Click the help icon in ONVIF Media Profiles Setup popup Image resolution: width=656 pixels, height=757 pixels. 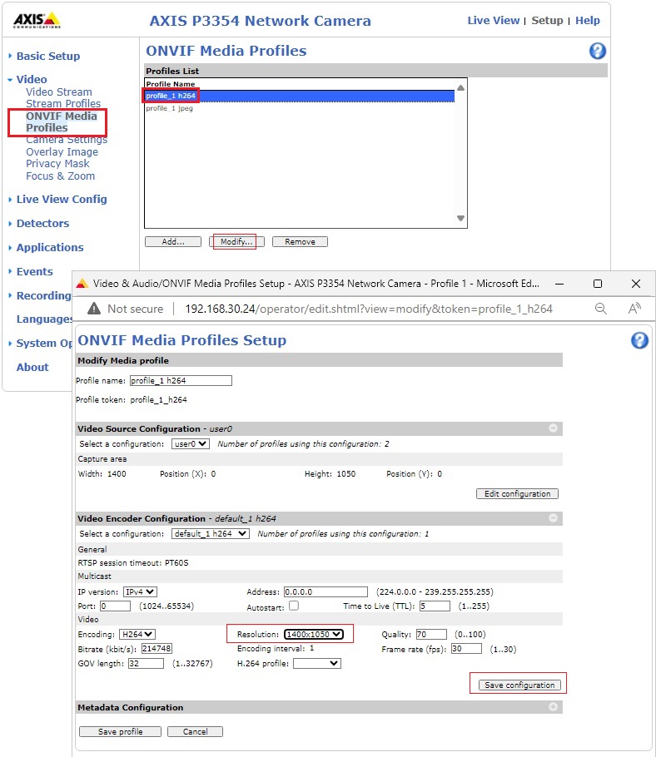point(639,340)
